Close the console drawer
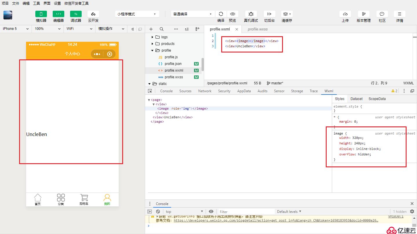Image resolution: width=417 pixels, height=234 pixels. (x=412, y=204)
